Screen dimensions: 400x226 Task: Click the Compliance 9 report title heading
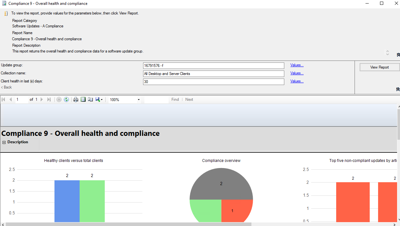click(x=81, y=133)
